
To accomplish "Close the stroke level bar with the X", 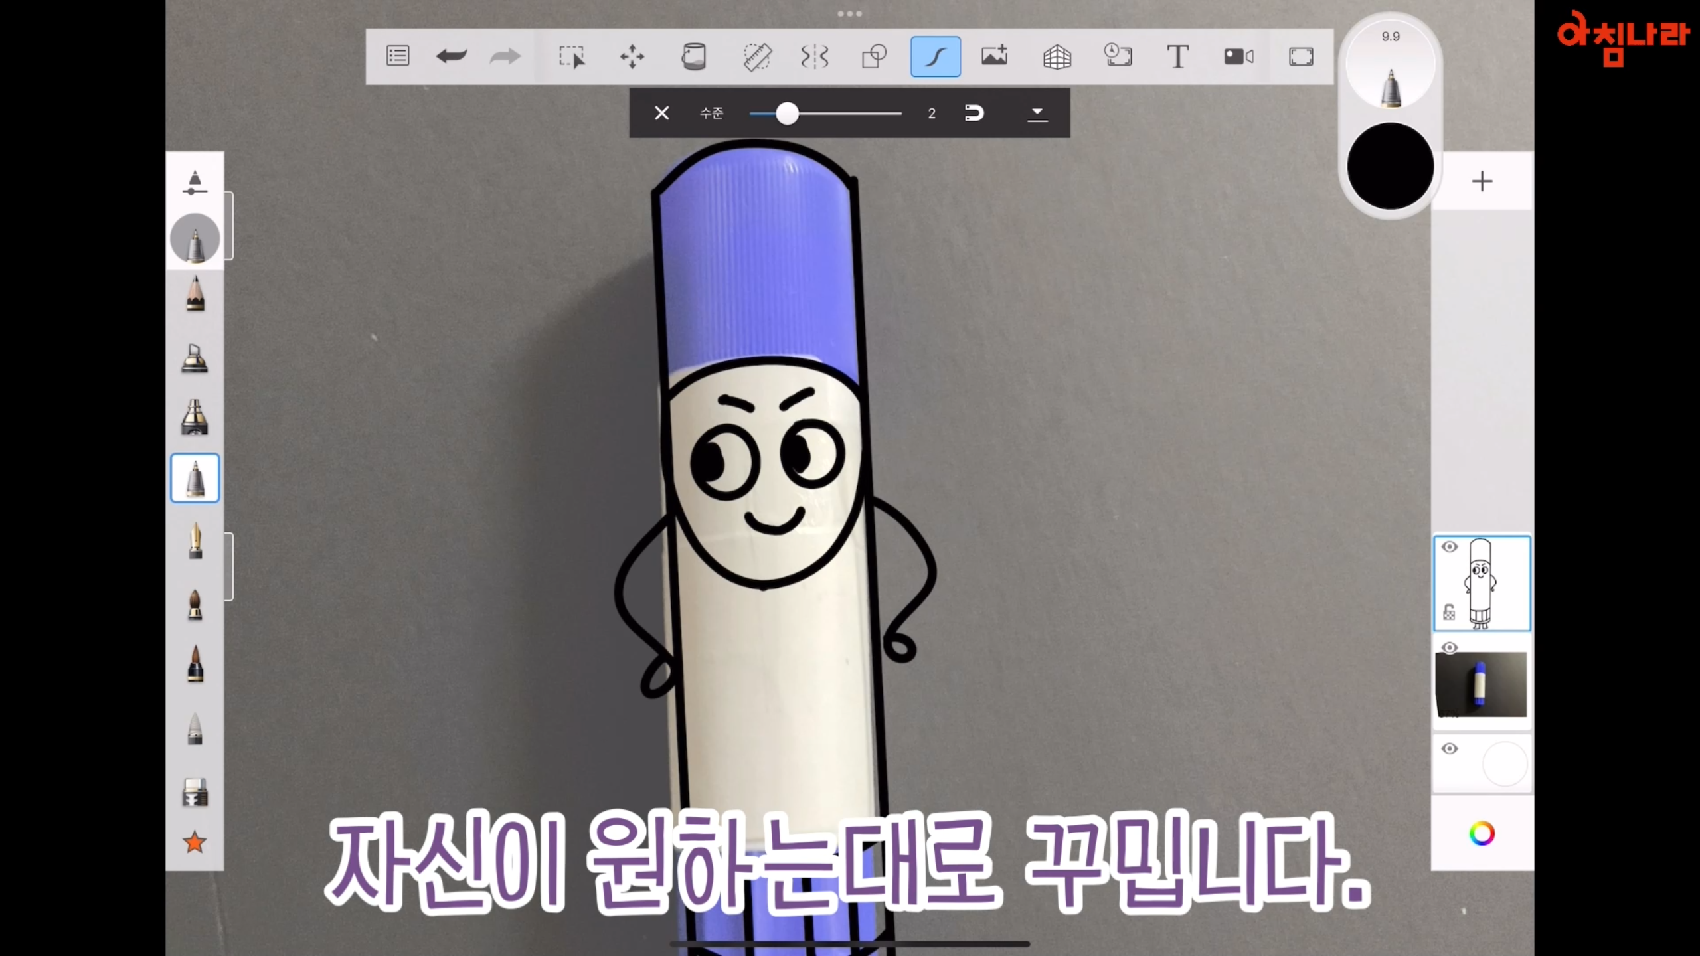I will pyautogui.click(x=661, y=114).
